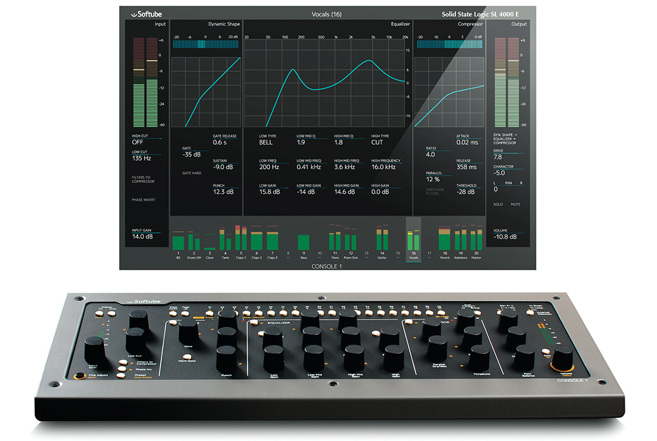657x441 pixels.
Task: Push the Preset button on the controller
Action: (x=121, y=376)
